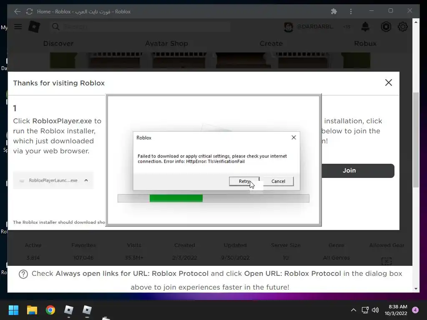Open Roblox notifications bell
Screen dimensions: 427x320
point(365,27)
